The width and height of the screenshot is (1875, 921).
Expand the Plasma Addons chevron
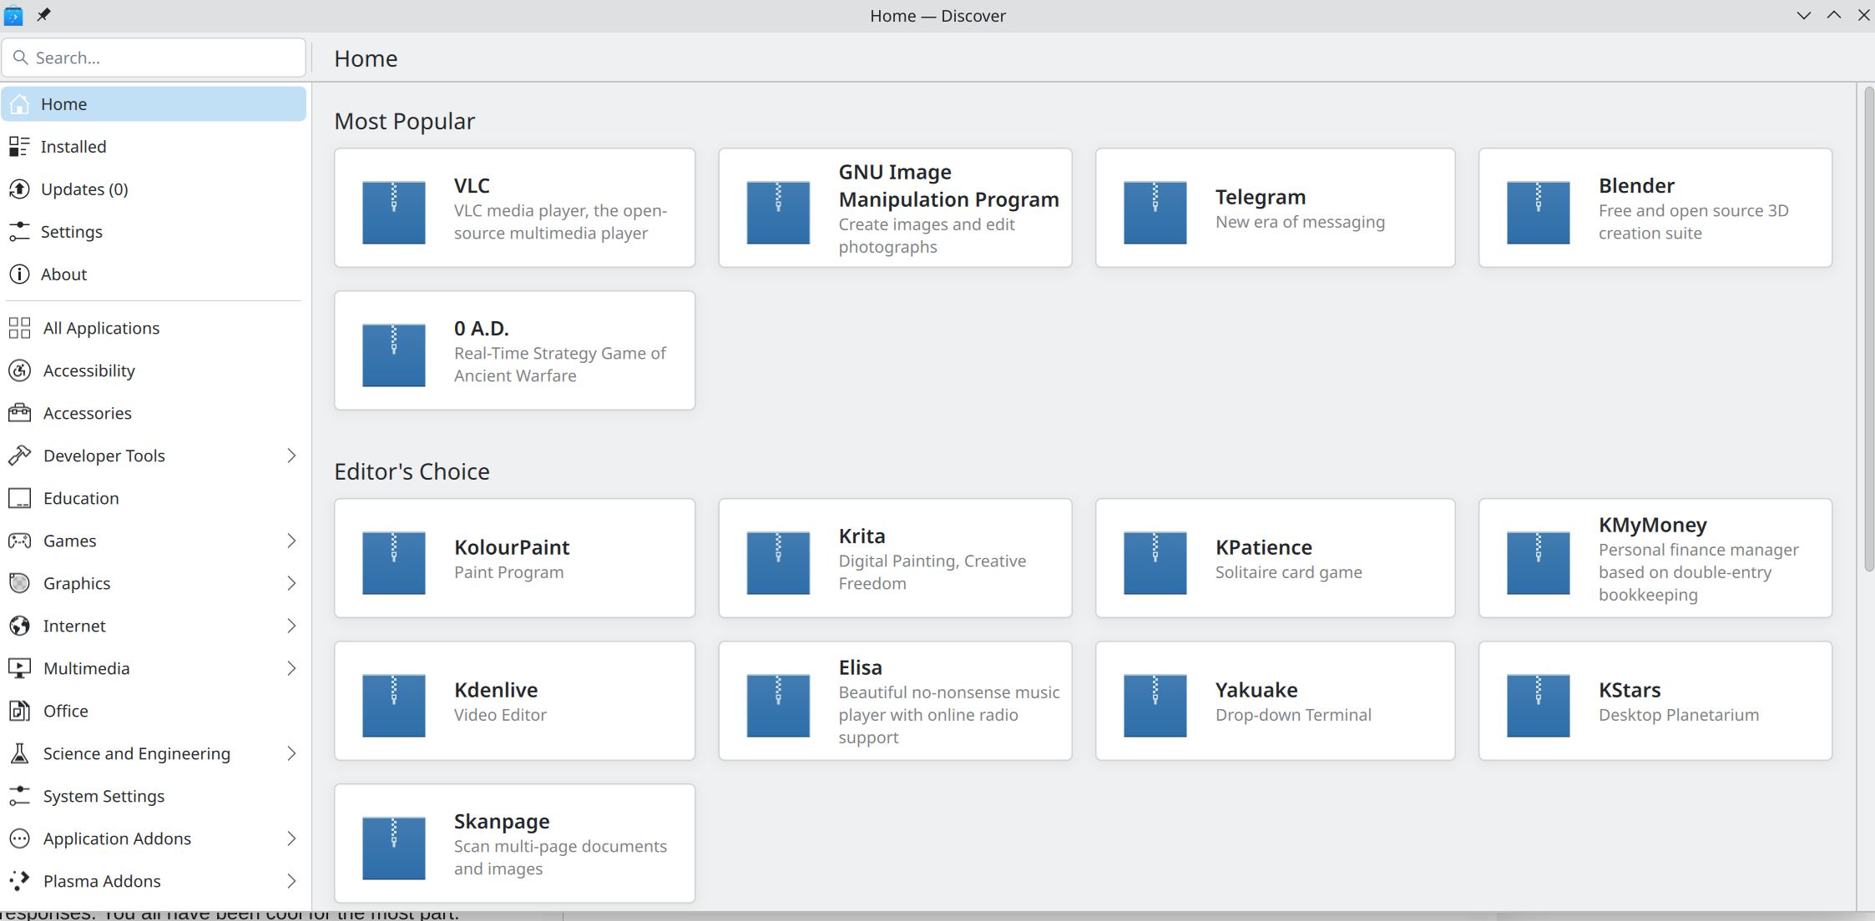(x=291, y=881)
